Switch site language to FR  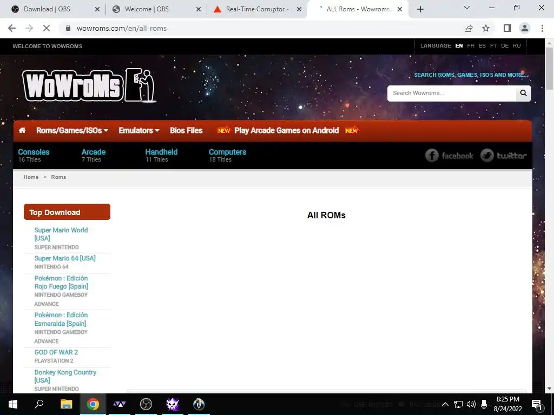(x=471, y=46)
